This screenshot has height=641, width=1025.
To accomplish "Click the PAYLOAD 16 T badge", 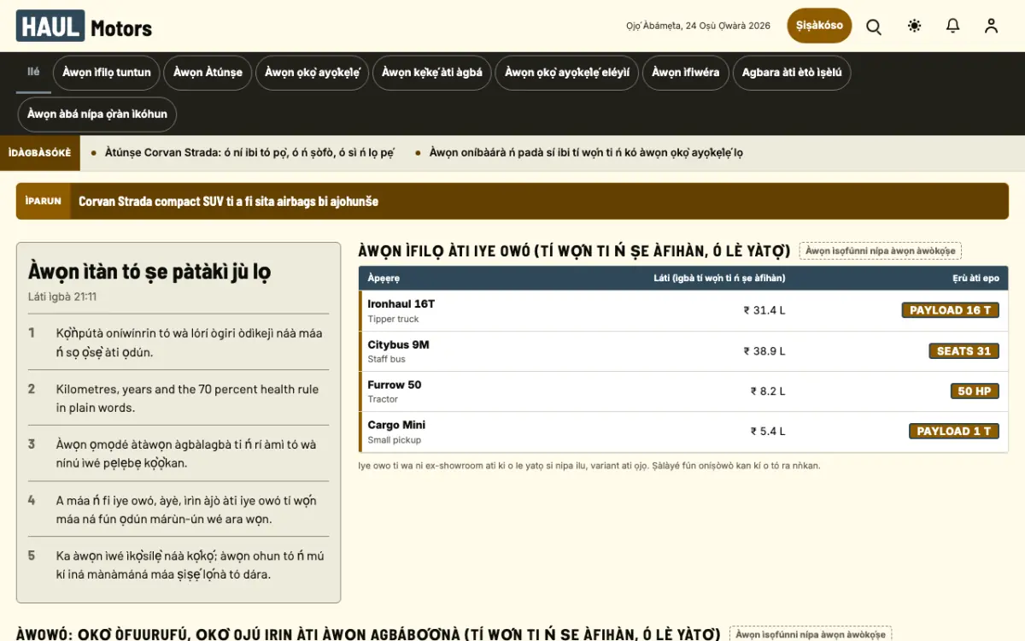I will 951,310.
